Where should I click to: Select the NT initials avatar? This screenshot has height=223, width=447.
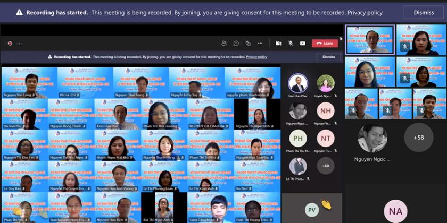(326, 138)
